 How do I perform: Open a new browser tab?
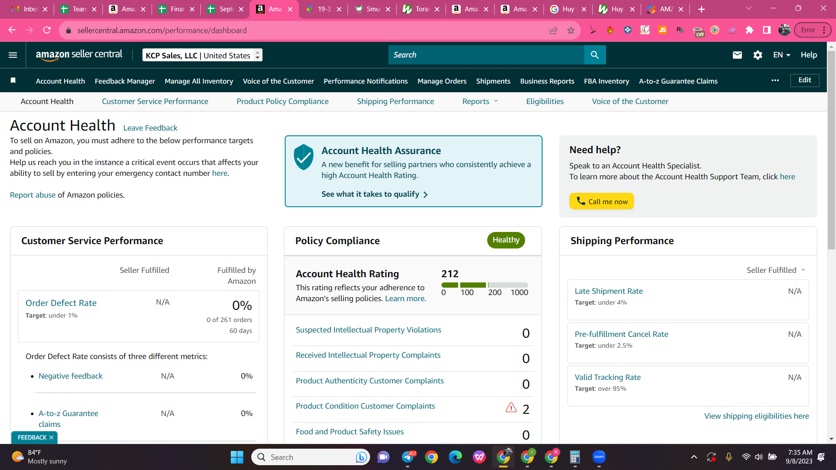[701, 9]
